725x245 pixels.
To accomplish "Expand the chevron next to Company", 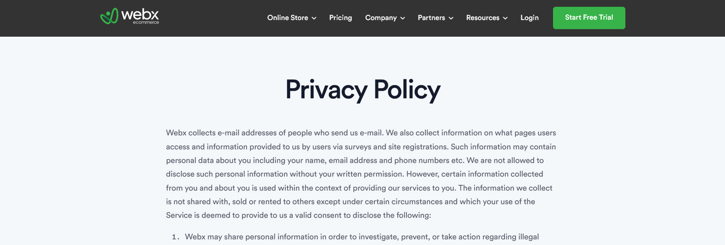I will click(x=403, y=18).
